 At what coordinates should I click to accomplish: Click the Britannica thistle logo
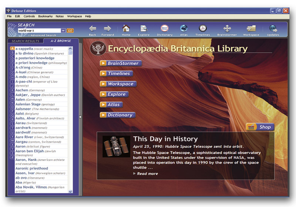click(x=98, y=49)
